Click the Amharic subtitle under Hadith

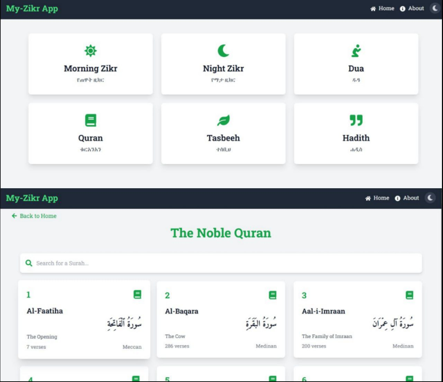click(x=356, y=150)
